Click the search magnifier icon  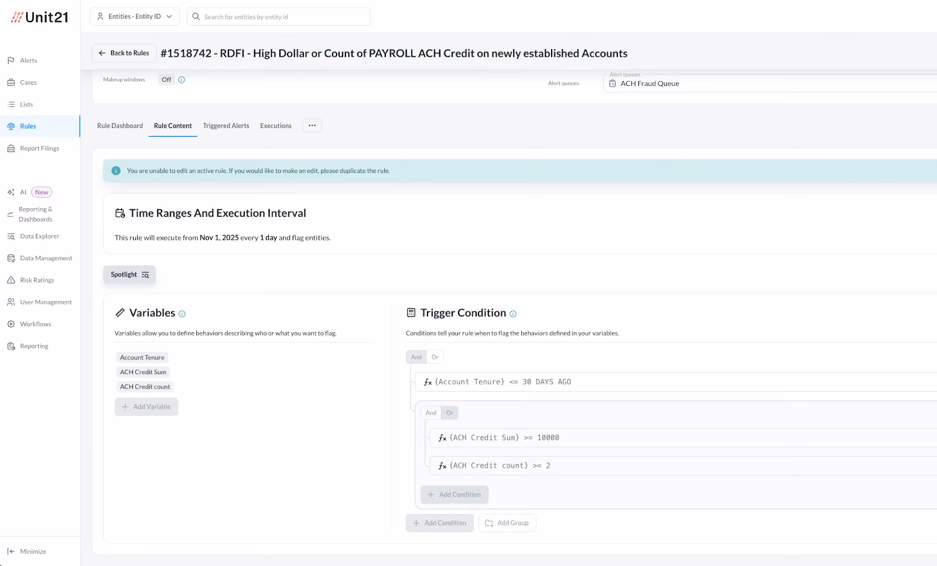pos(196,16)
